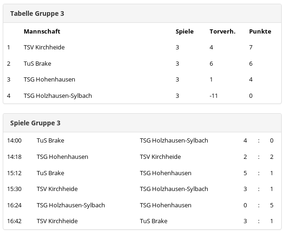The height and width of the screenshot is (232, 284).
Task: Click the Torverh. column header
Action: (223, 31)
